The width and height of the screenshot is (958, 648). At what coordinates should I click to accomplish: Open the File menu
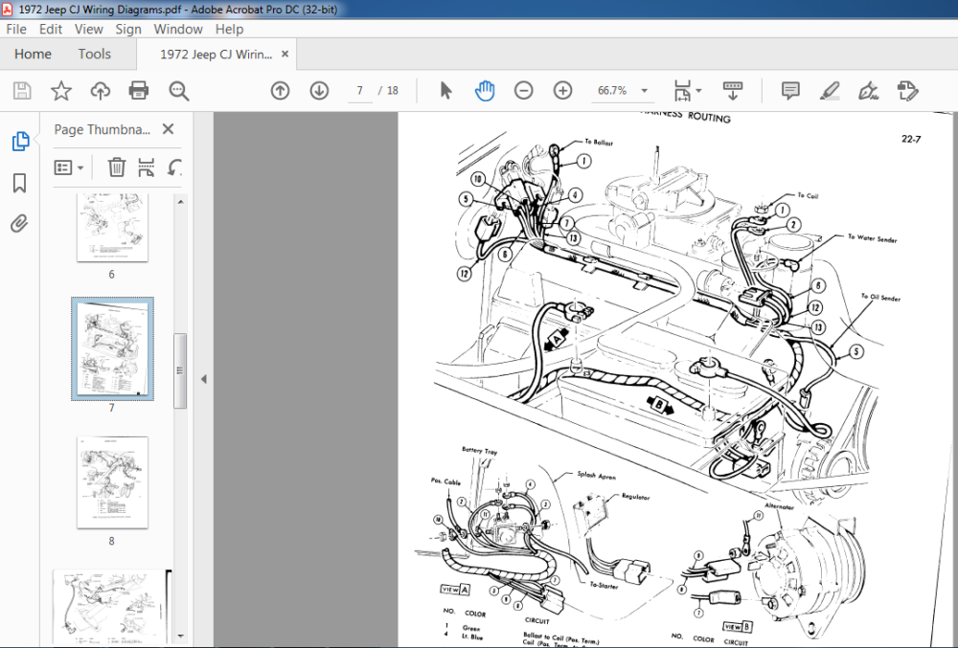tap(16, 30)
